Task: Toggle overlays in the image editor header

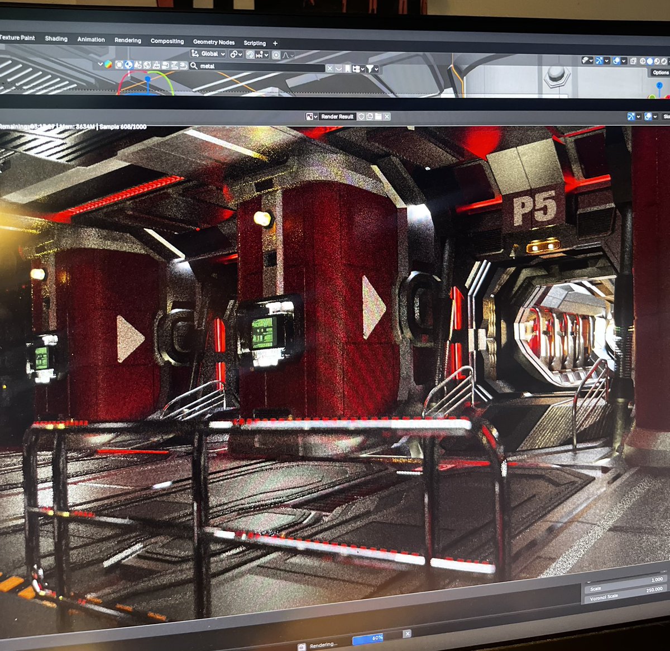Action: tap(648, 116)
